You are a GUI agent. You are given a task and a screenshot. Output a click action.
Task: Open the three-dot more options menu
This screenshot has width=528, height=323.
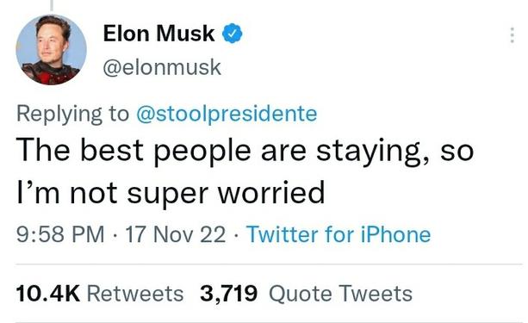[512, 35]
